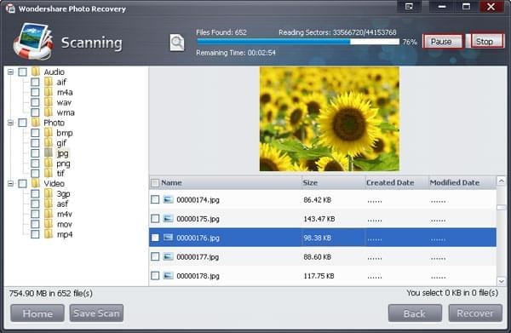
Task: Check the box for 00000175.jpg
Action: 155,218
